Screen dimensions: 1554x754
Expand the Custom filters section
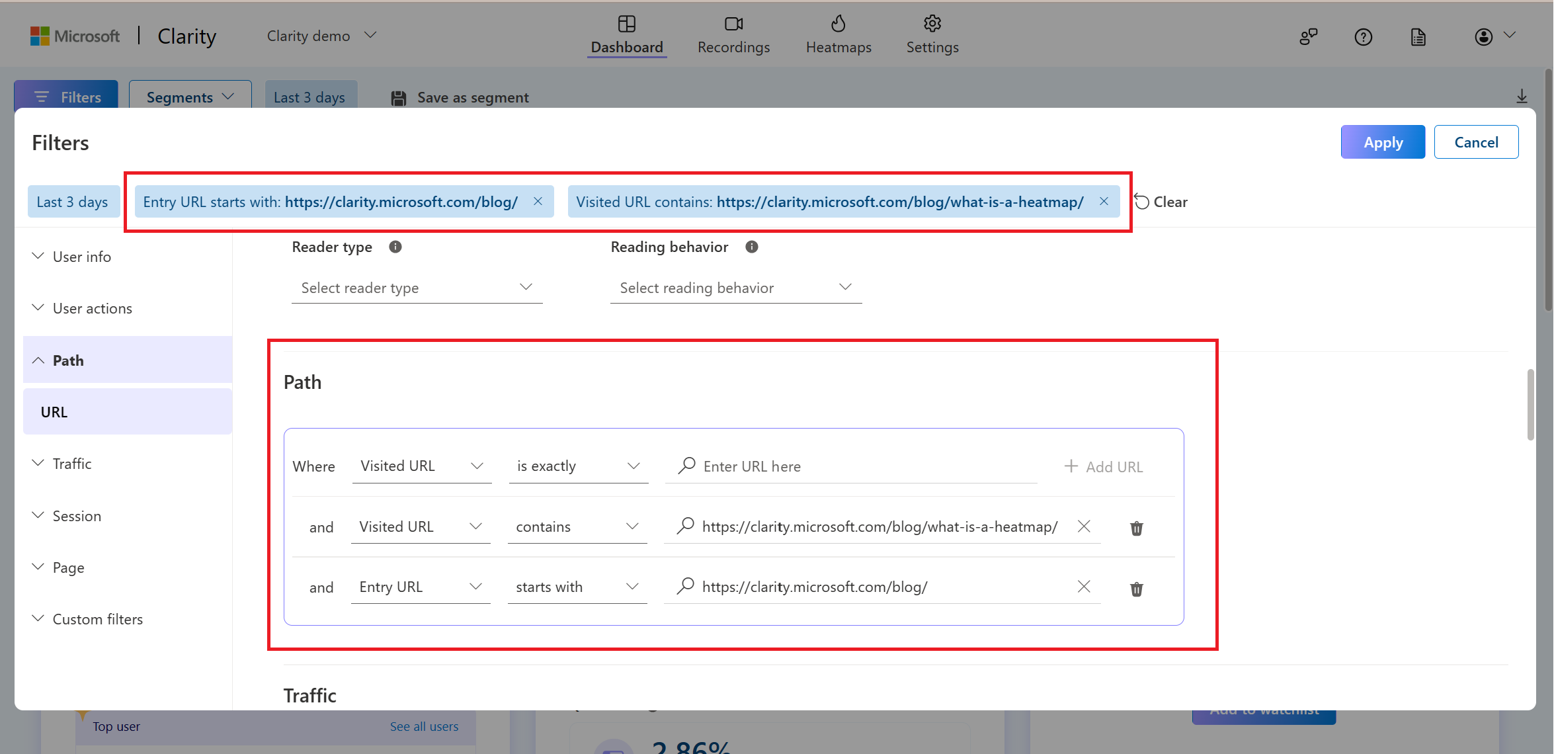coord(127,619)
